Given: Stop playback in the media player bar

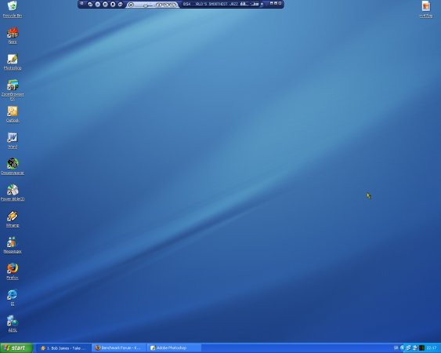Looking at the screenshot, I should click(113, 4).
